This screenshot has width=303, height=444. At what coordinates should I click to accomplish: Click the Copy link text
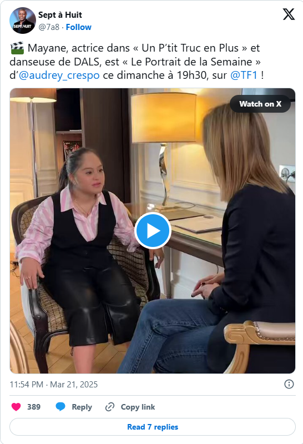point(138,407)
